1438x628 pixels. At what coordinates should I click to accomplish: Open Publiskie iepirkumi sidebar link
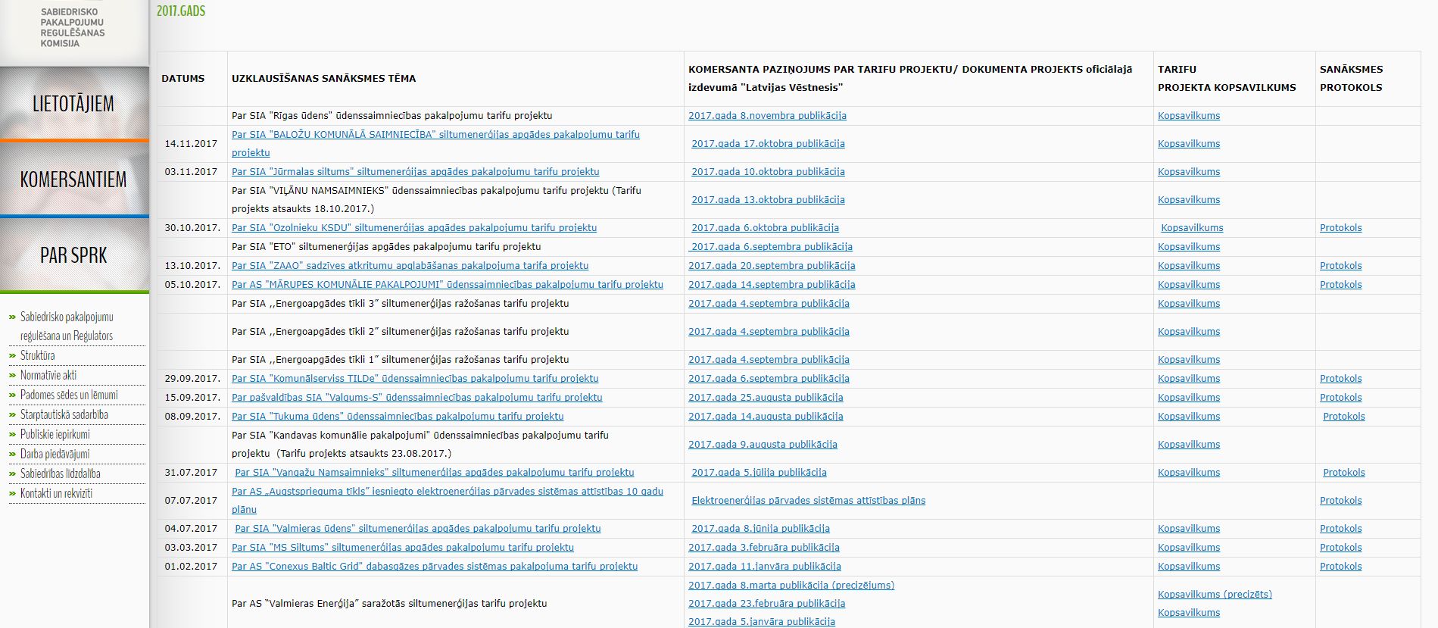[55, 434]
